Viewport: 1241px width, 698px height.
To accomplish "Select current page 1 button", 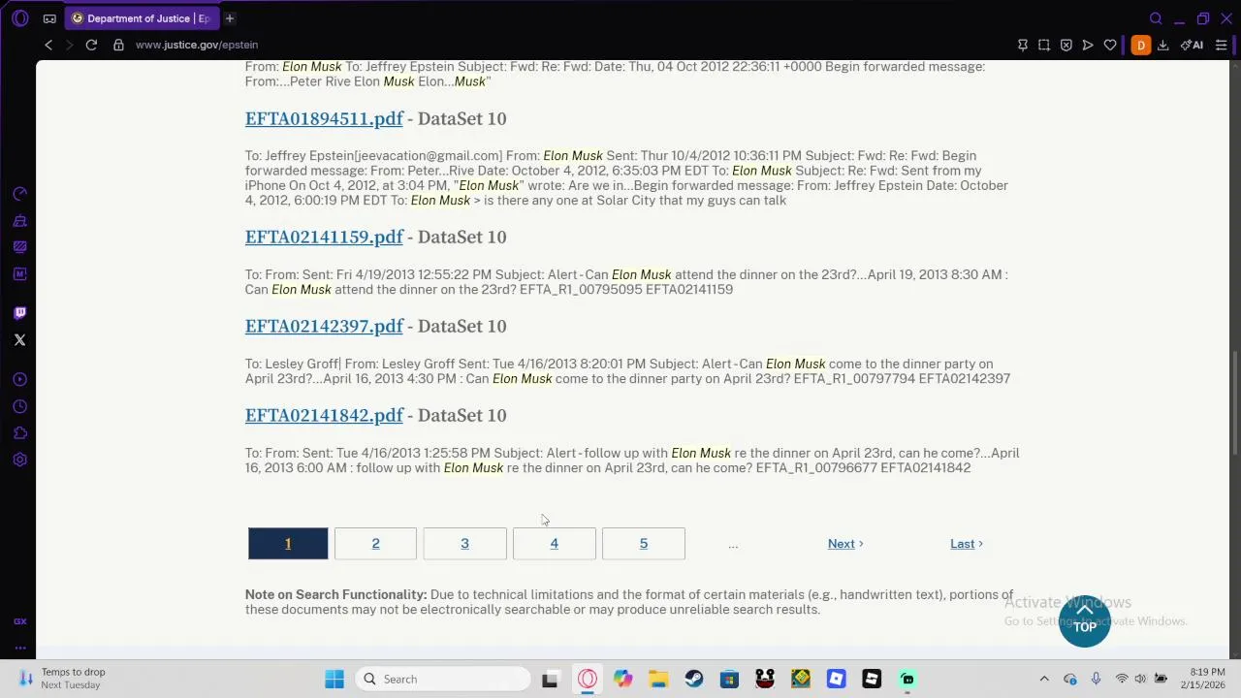I will (x=288, y=544).
